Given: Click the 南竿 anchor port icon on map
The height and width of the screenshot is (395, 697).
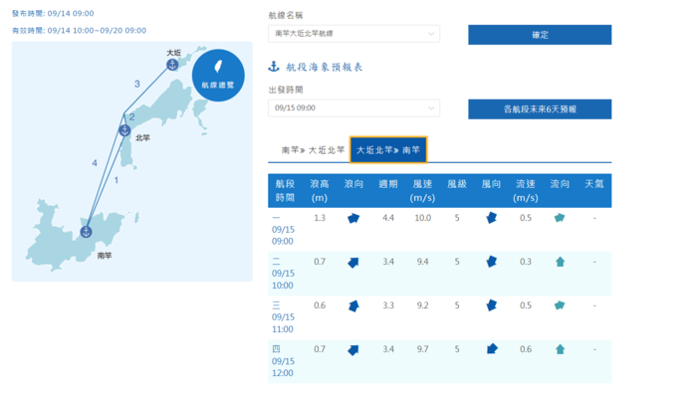Looking at the screenshot, I should tap(86, 232).
